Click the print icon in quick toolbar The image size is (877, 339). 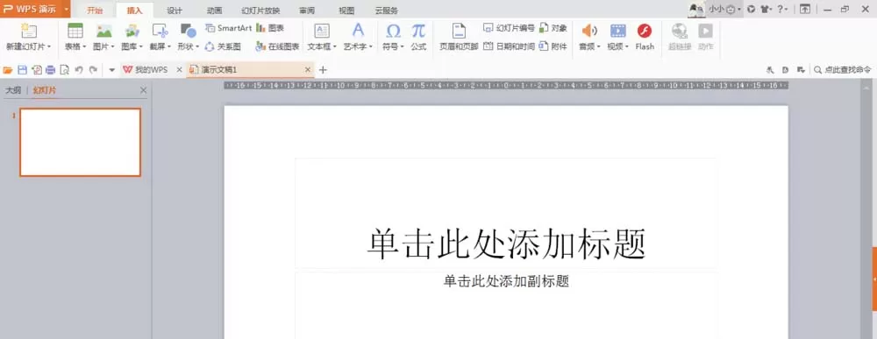(x=50, y=70)
